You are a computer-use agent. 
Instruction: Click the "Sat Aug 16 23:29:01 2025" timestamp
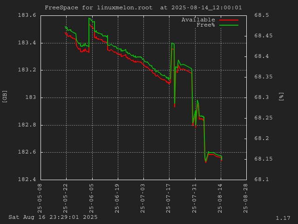(x=53, y=217)
